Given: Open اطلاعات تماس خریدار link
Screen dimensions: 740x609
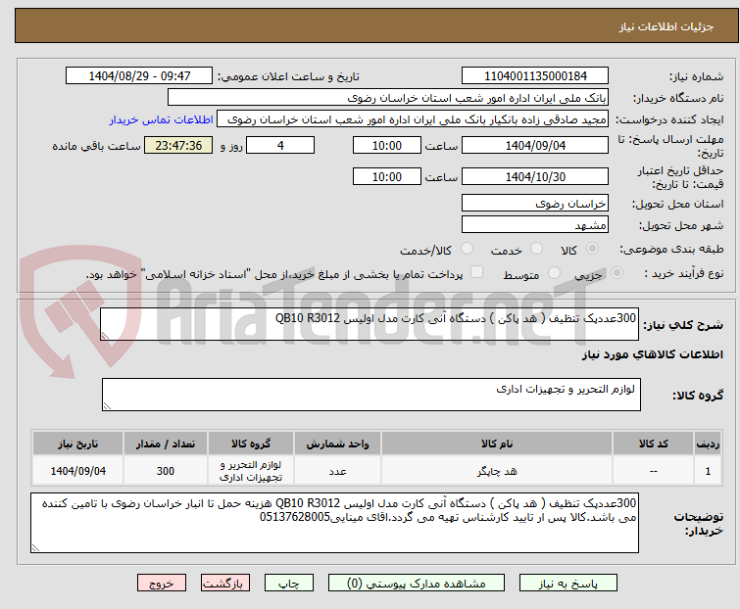Looking at the screenshot, I should [x=162, y=119].
